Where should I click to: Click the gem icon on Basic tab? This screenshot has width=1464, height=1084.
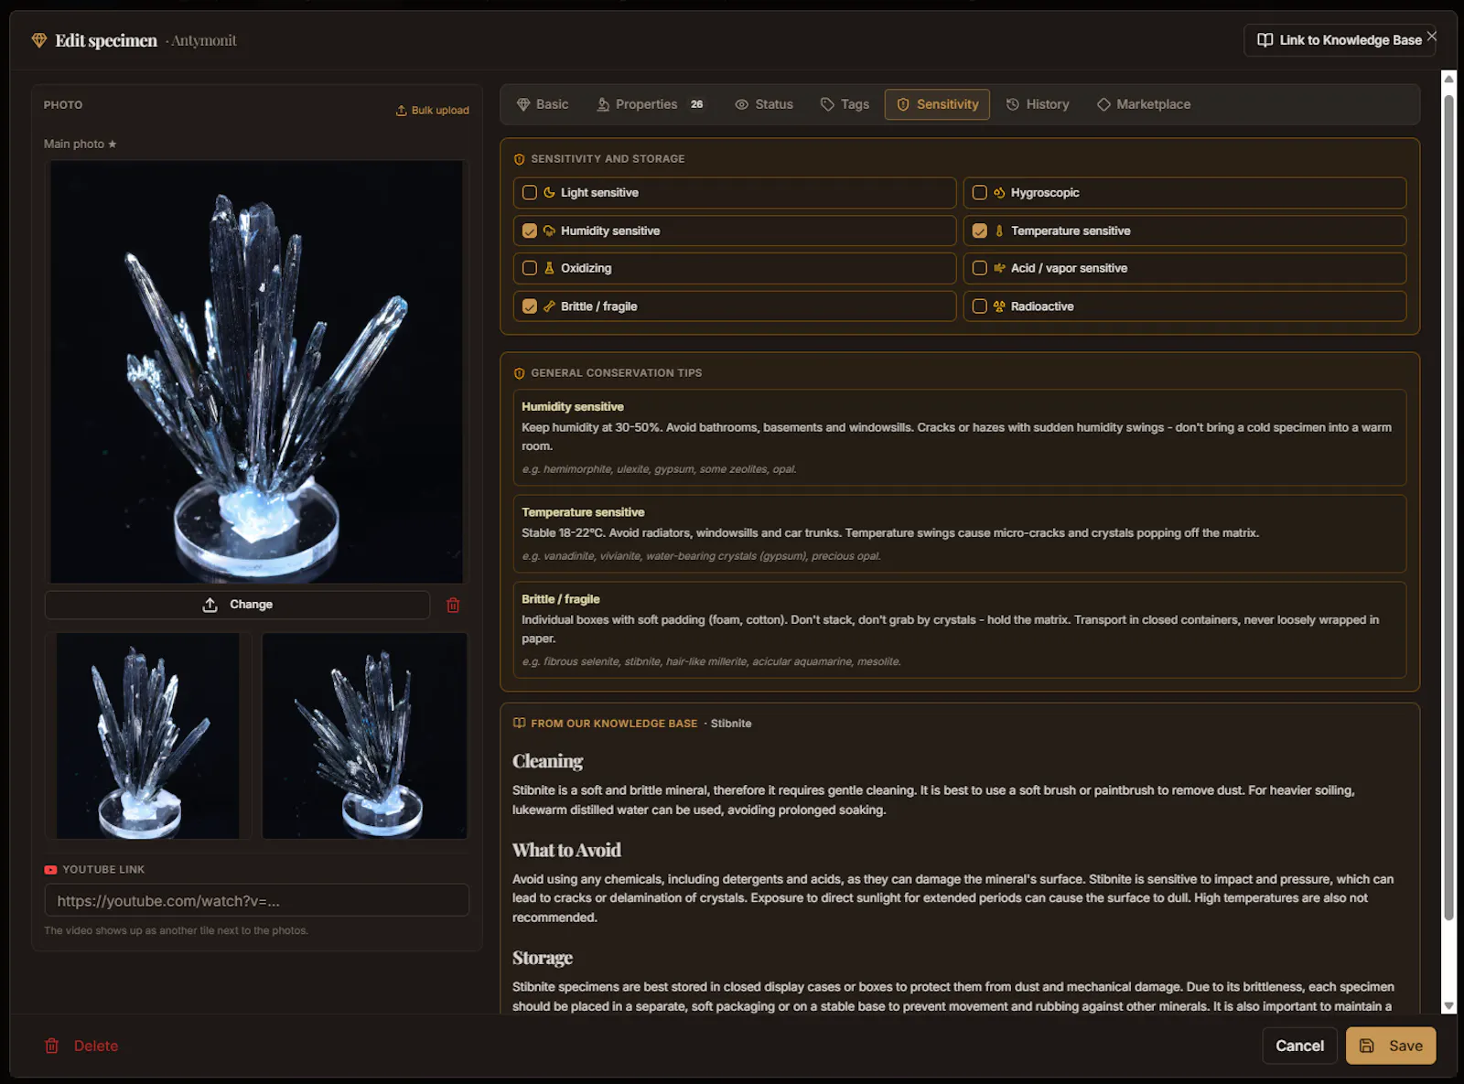coord(523,104)
